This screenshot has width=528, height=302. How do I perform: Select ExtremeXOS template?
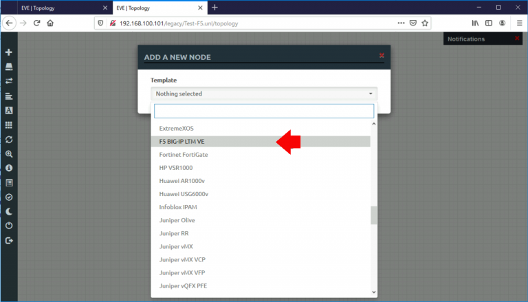[261, 129]
